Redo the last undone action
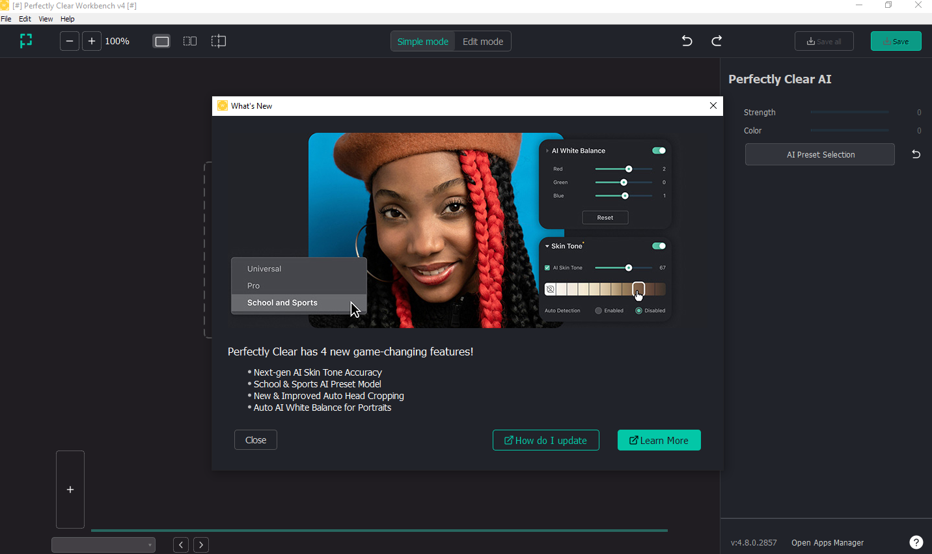The width and height of the screenshot is (932, 554). coord(717,41)
